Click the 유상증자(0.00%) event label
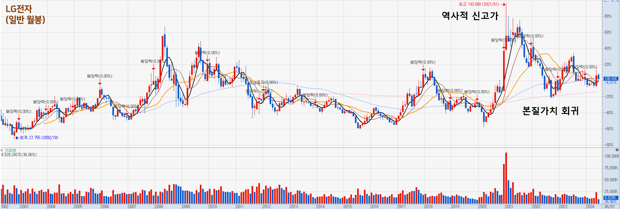This screenshot has height=209, width=620. 263,82
